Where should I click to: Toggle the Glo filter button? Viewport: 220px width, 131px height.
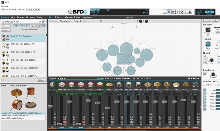pos(44,26)
